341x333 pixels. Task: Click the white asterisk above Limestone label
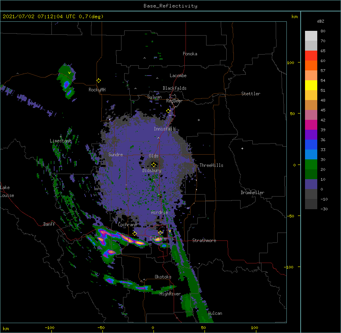tap(61, 136)
